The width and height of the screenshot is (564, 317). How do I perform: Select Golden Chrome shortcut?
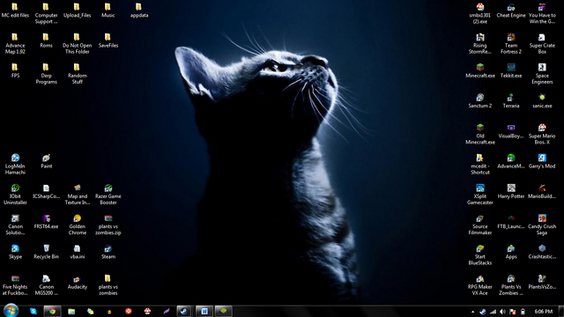77,225
